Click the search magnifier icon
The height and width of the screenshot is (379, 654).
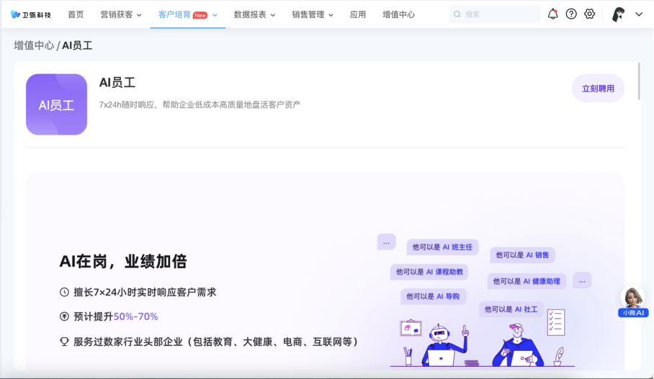[457, 14]
